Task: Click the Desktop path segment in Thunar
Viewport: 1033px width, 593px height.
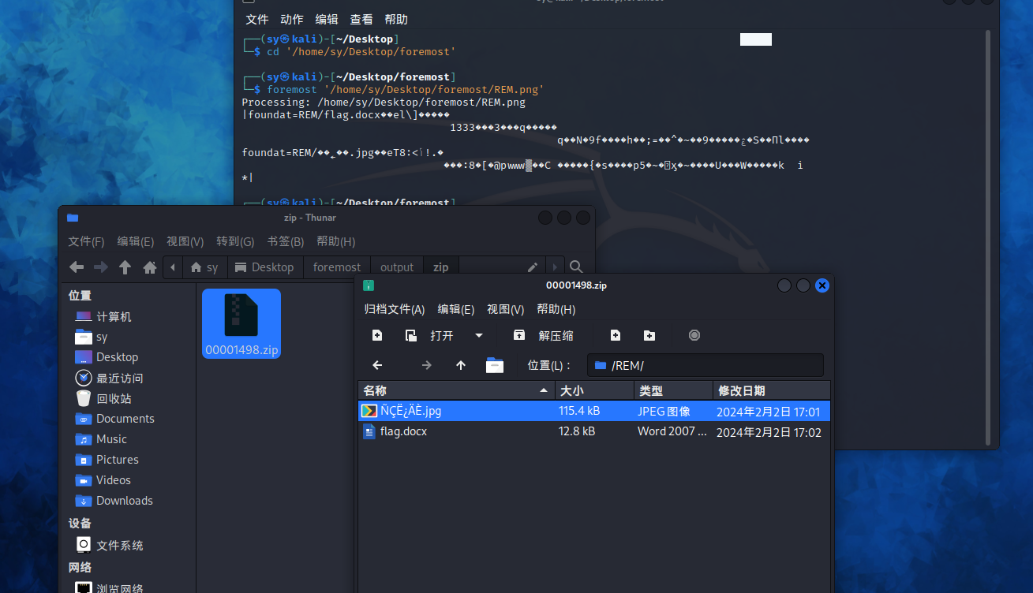Action: pos(264,267)
